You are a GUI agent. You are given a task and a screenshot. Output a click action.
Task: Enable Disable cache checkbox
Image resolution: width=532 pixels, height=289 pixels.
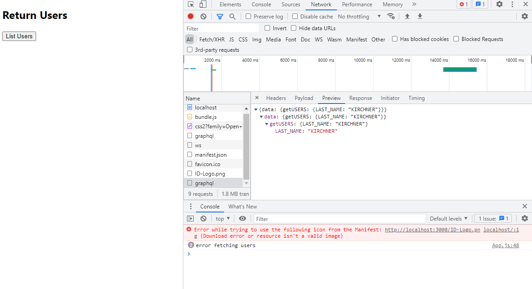[x=295, y=16]
